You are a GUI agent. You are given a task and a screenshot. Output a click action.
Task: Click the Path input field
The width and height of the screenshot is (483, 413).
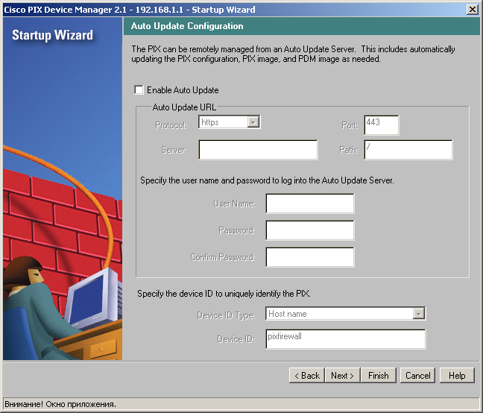[408, 150]
